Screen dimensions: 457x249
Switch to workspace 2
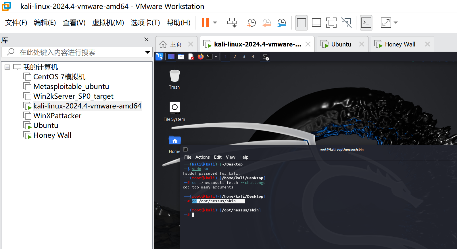pyautogui.click(x=235, y=57)
